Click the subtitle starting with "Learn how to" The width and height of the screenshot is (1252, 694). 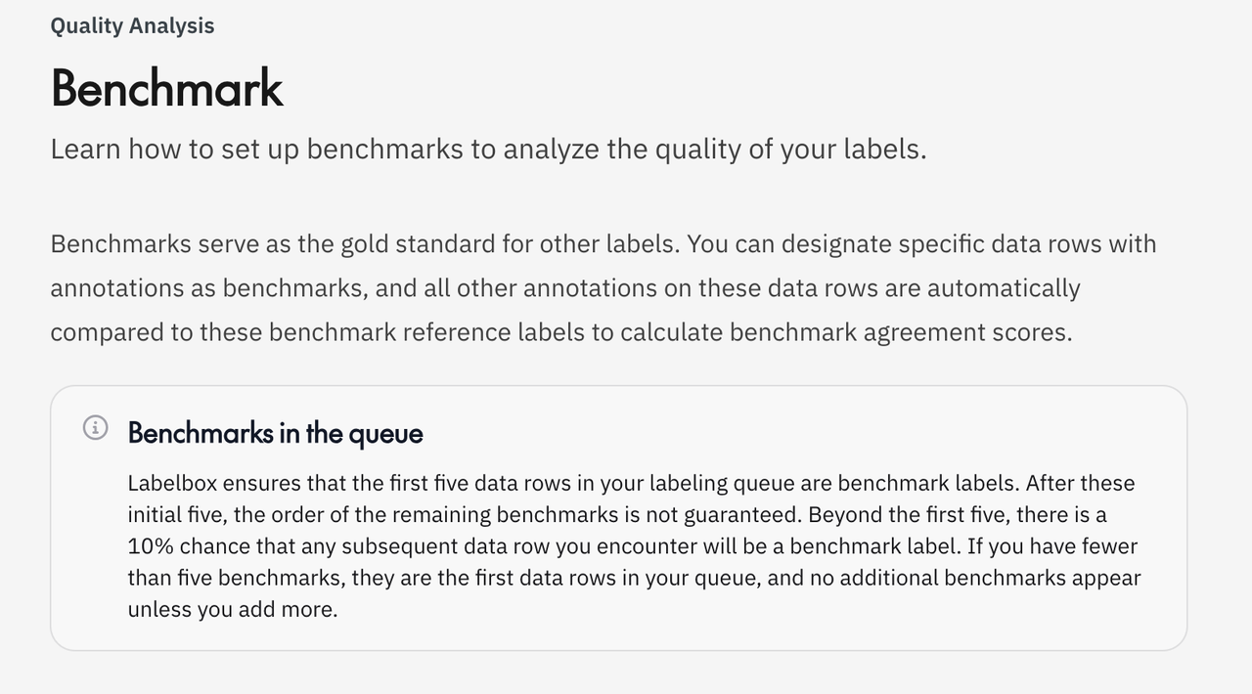(487, 150)
